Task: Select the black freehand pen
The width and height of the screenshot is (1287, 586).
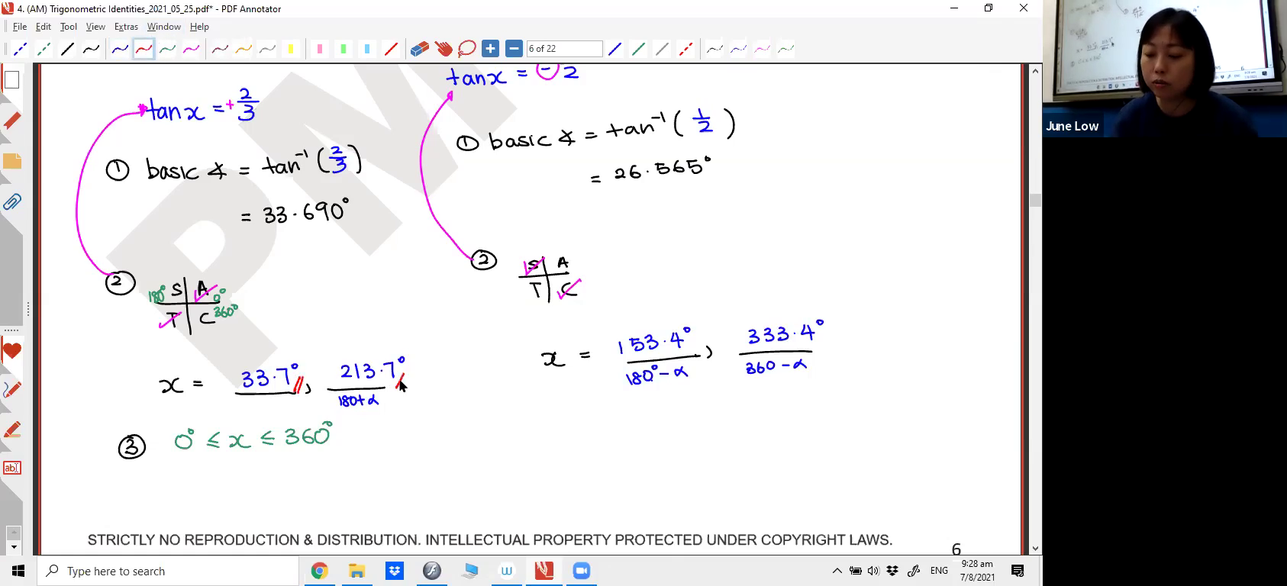Action: [x=91, y=49]
